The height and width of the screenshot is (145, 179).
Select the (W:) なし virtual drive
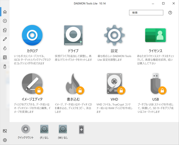click(63, 129)
